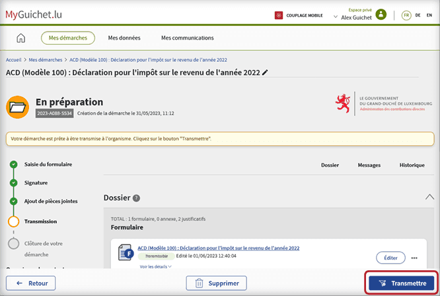Collapse the Dossier section chevron

pyautogui.click(x=429, y=197)
